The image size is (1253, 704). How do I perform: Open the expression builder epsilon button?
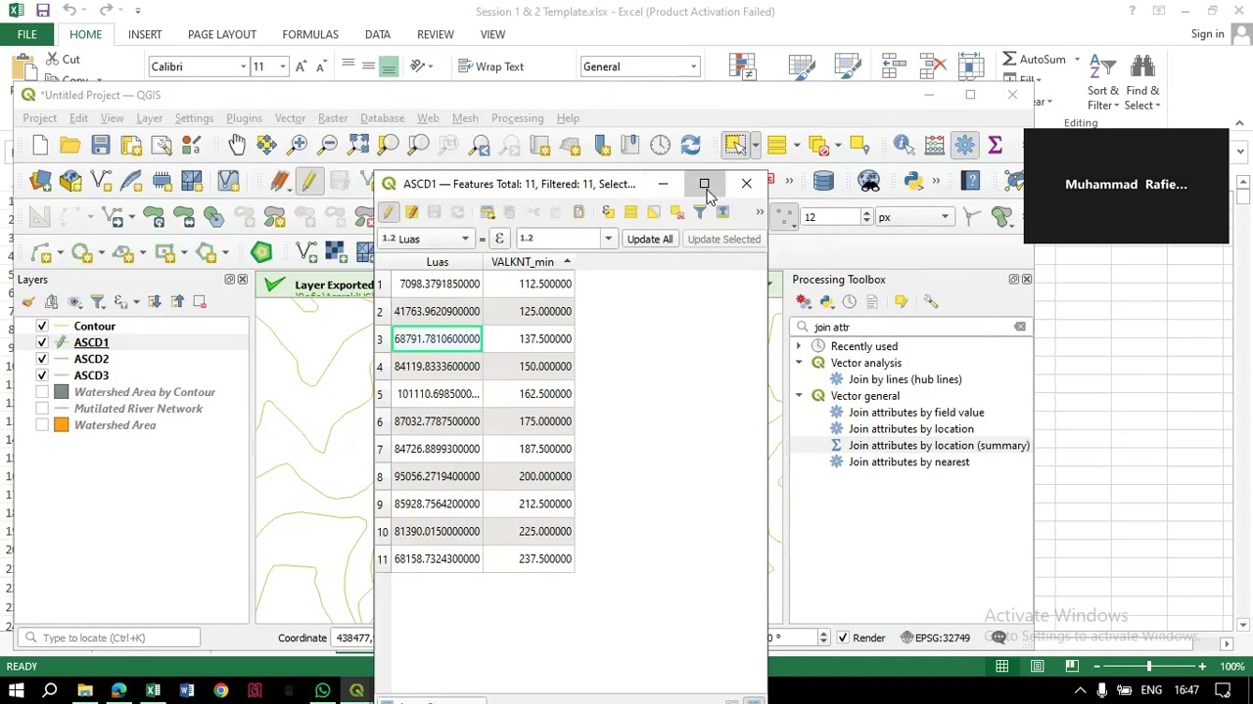[499, 239]
